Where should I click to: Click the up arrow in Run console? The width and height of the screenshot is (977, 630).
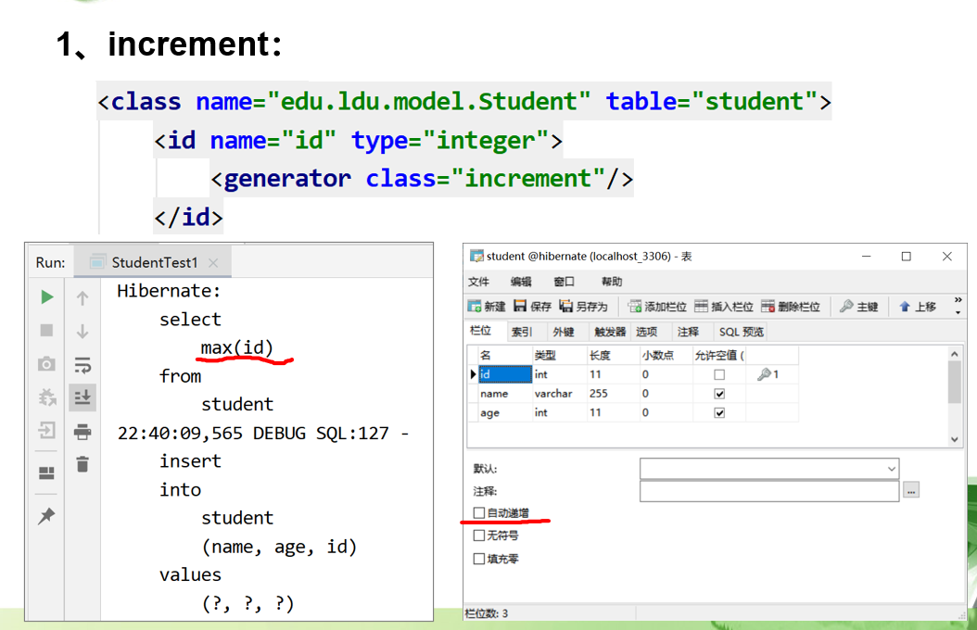(82, 297)
